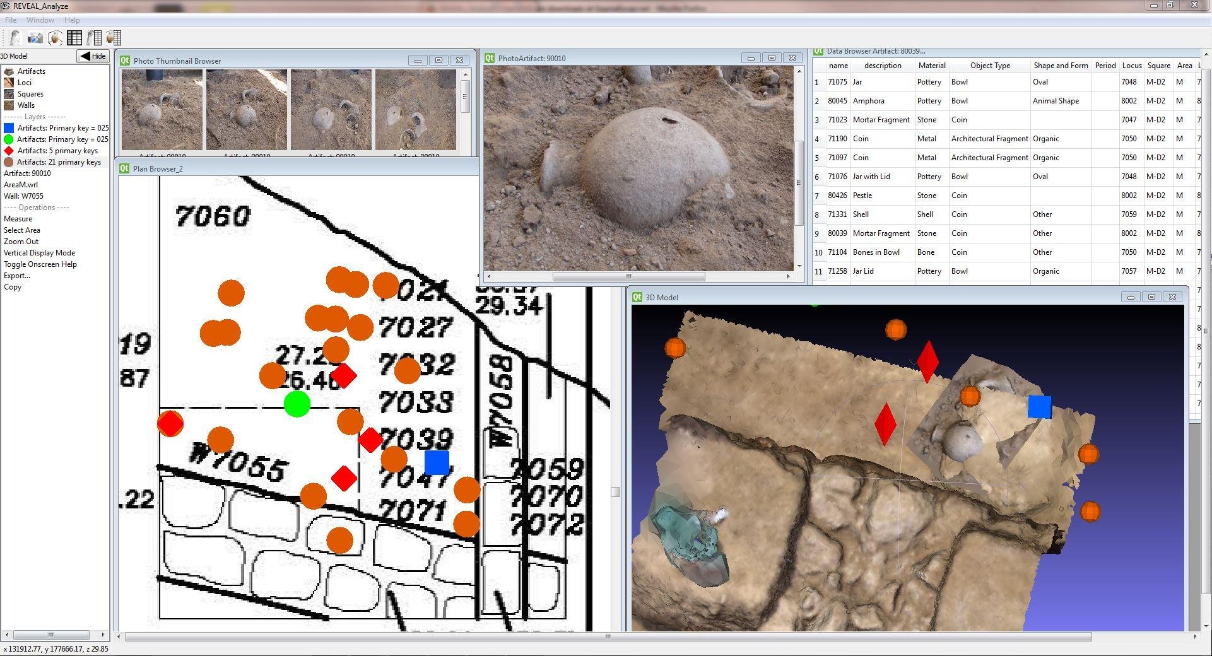Select the wall image toolbar icon

click(14, 37)
